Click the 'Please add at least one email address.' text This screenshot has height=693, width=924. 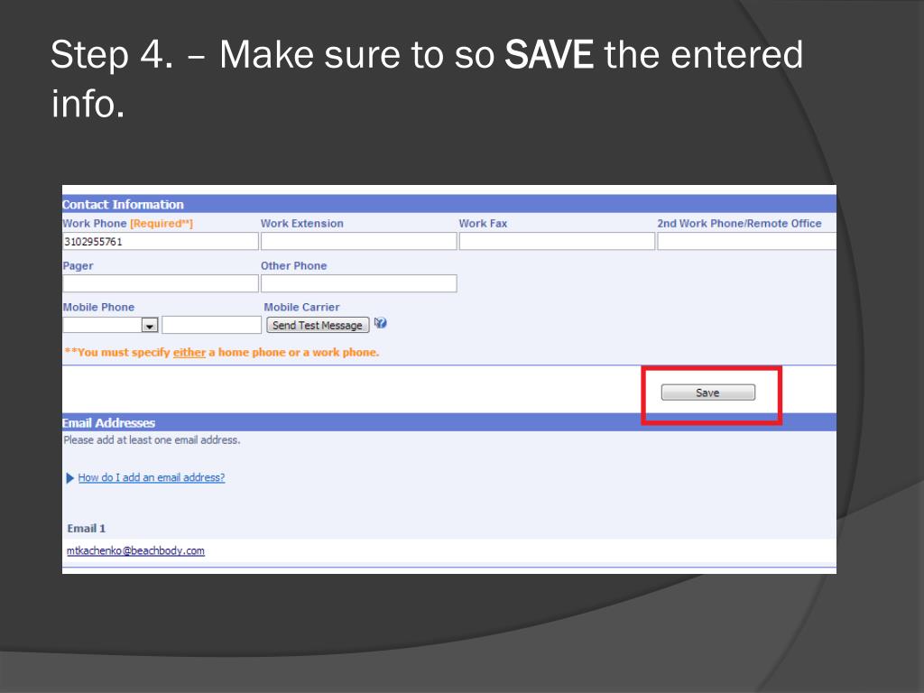point(152,440)
